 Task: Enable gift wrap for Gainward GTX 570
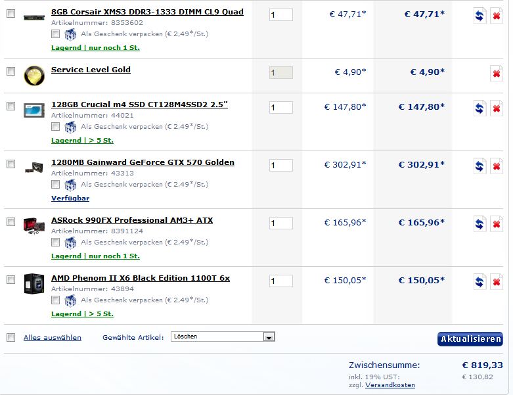point(56,184)
